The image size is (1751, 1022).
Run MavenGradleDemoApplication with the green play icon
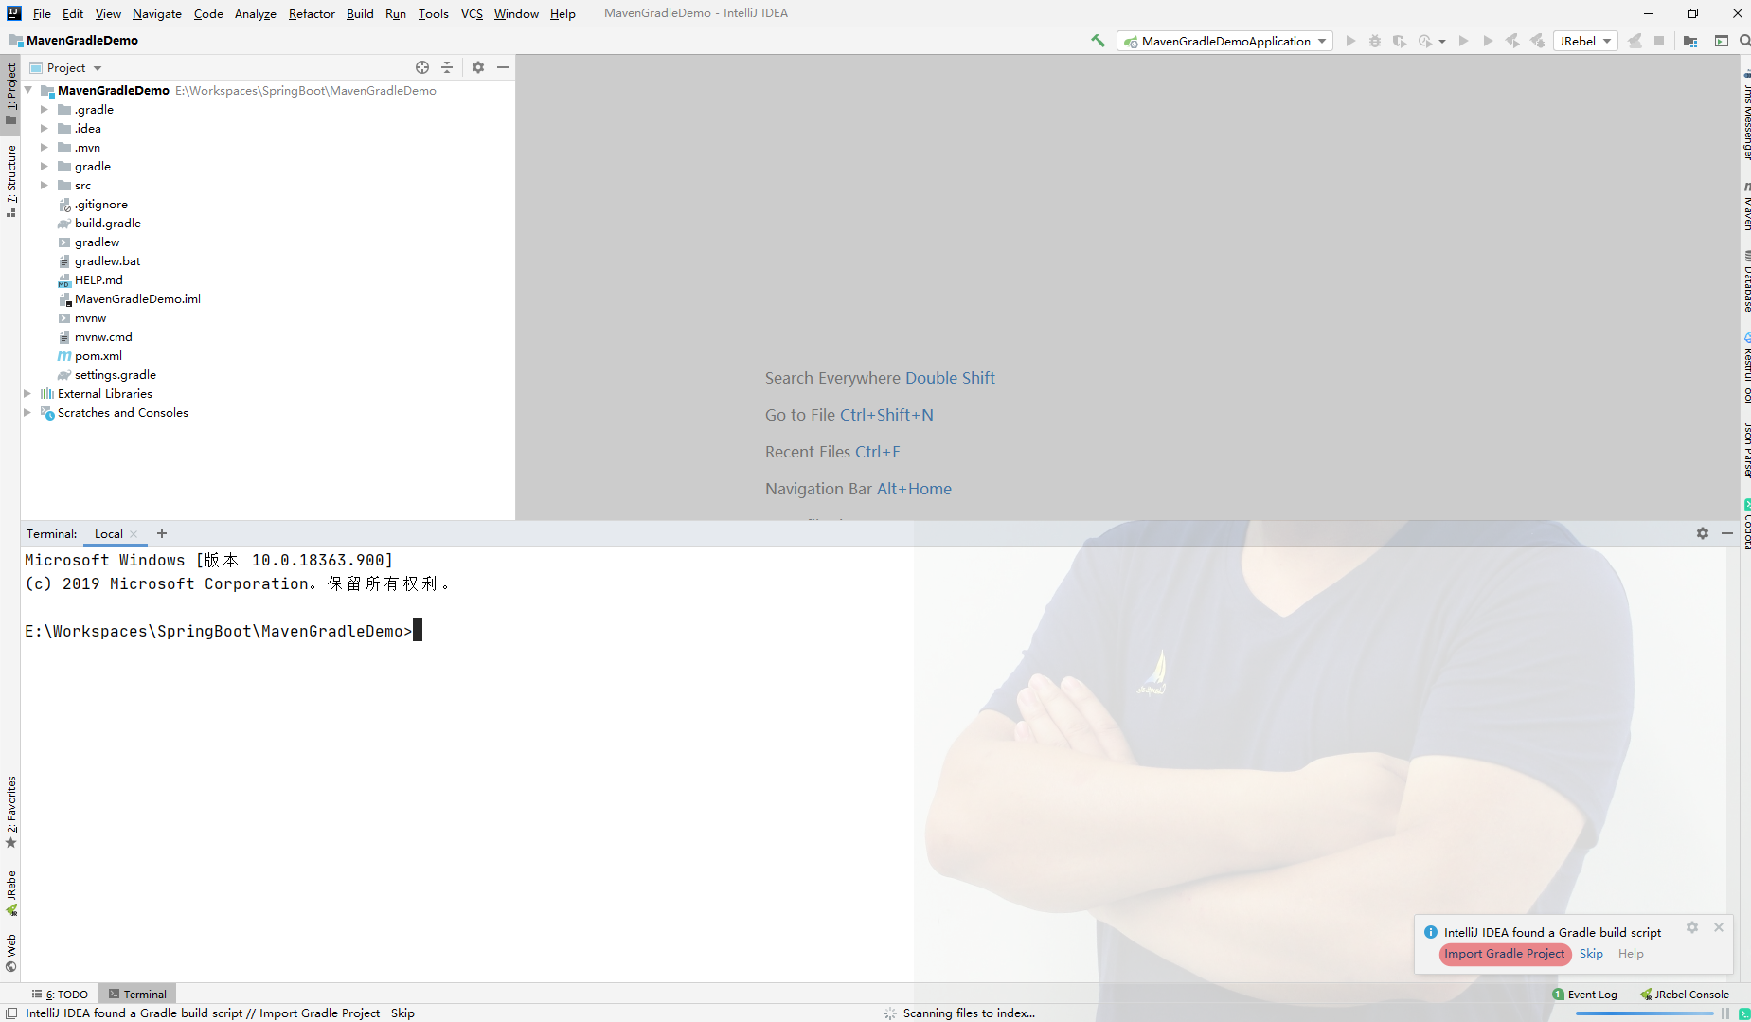click(1350, 41)
